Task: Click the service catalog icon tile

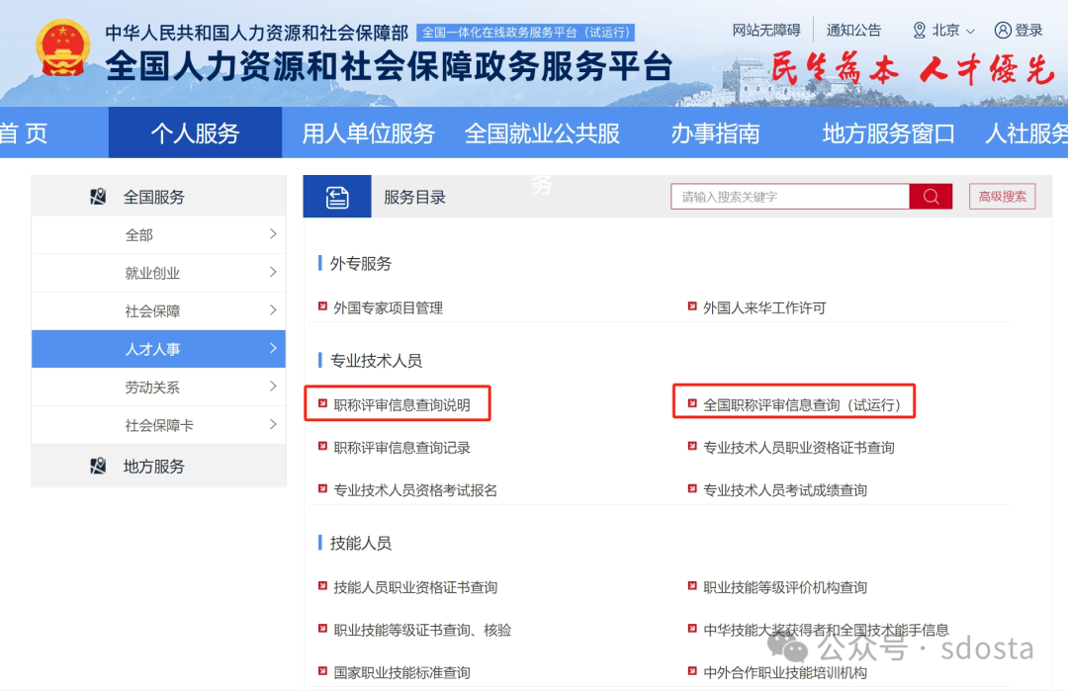Action: click(337, 197)
